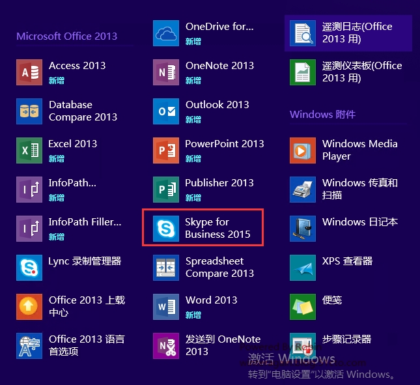This screenshot has width=420, height=385.
Task: Click the Excel 2013 label text
Action: 73,144
